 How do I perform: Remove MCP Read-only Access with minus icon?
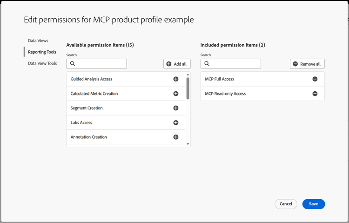coord(315,94)
